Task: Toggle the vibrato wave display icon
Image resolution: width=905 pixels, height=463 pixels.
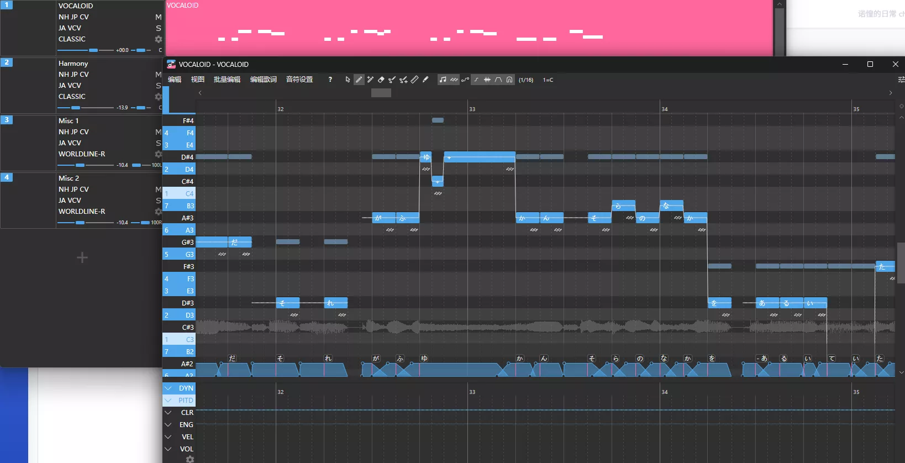Action: [x=454, y=80]
